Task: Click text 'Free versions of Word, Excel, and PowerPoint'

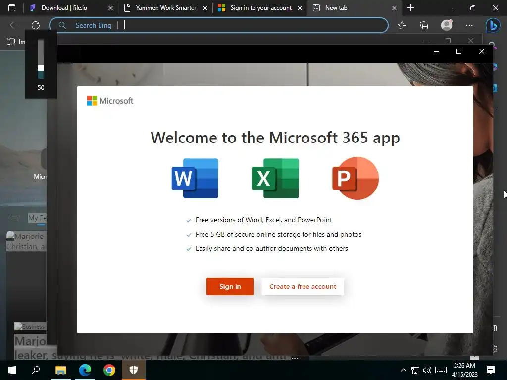Action: pyautogui.click(x=263, y=220)
